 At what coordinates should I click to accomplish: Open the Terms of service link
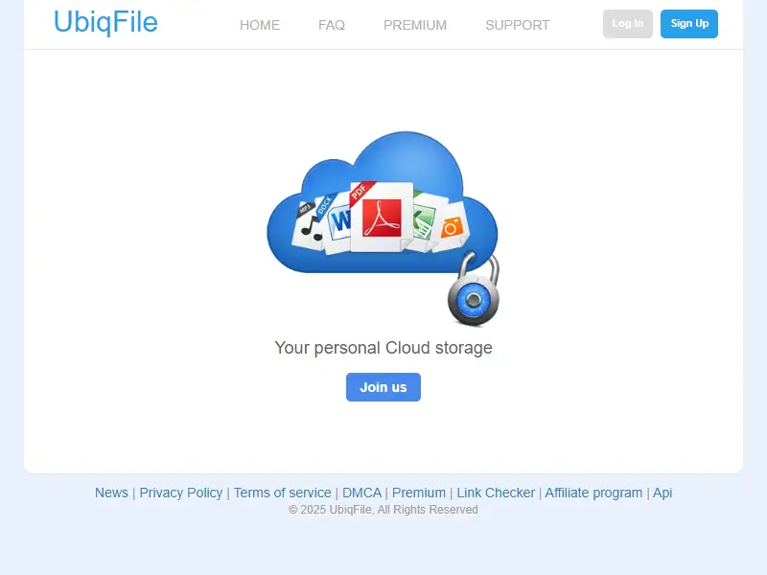[282, 493]
